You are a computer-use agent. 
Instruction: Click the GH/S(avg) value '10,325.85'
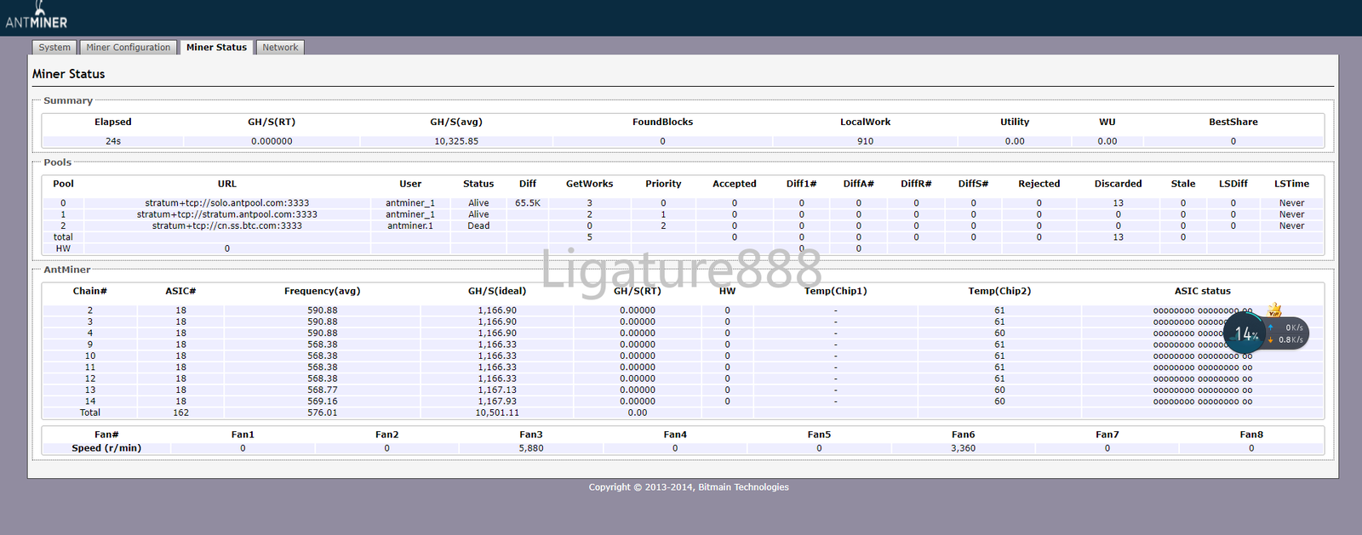(456, 141)
